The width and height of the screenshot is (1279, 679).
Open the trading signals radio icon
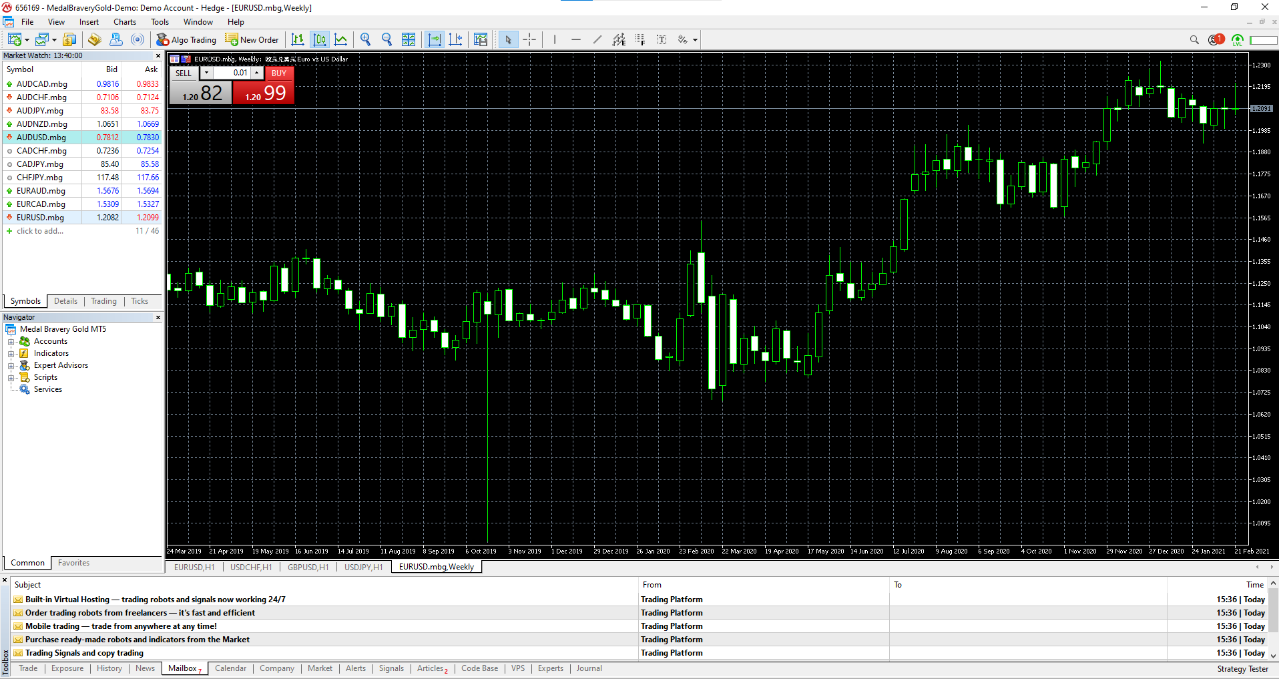pos(138,39)
